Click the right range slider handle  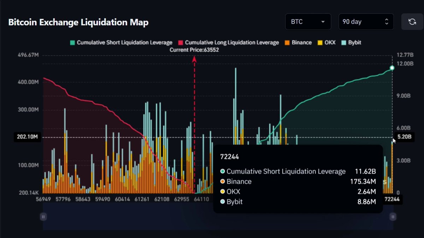click(393, 217)
